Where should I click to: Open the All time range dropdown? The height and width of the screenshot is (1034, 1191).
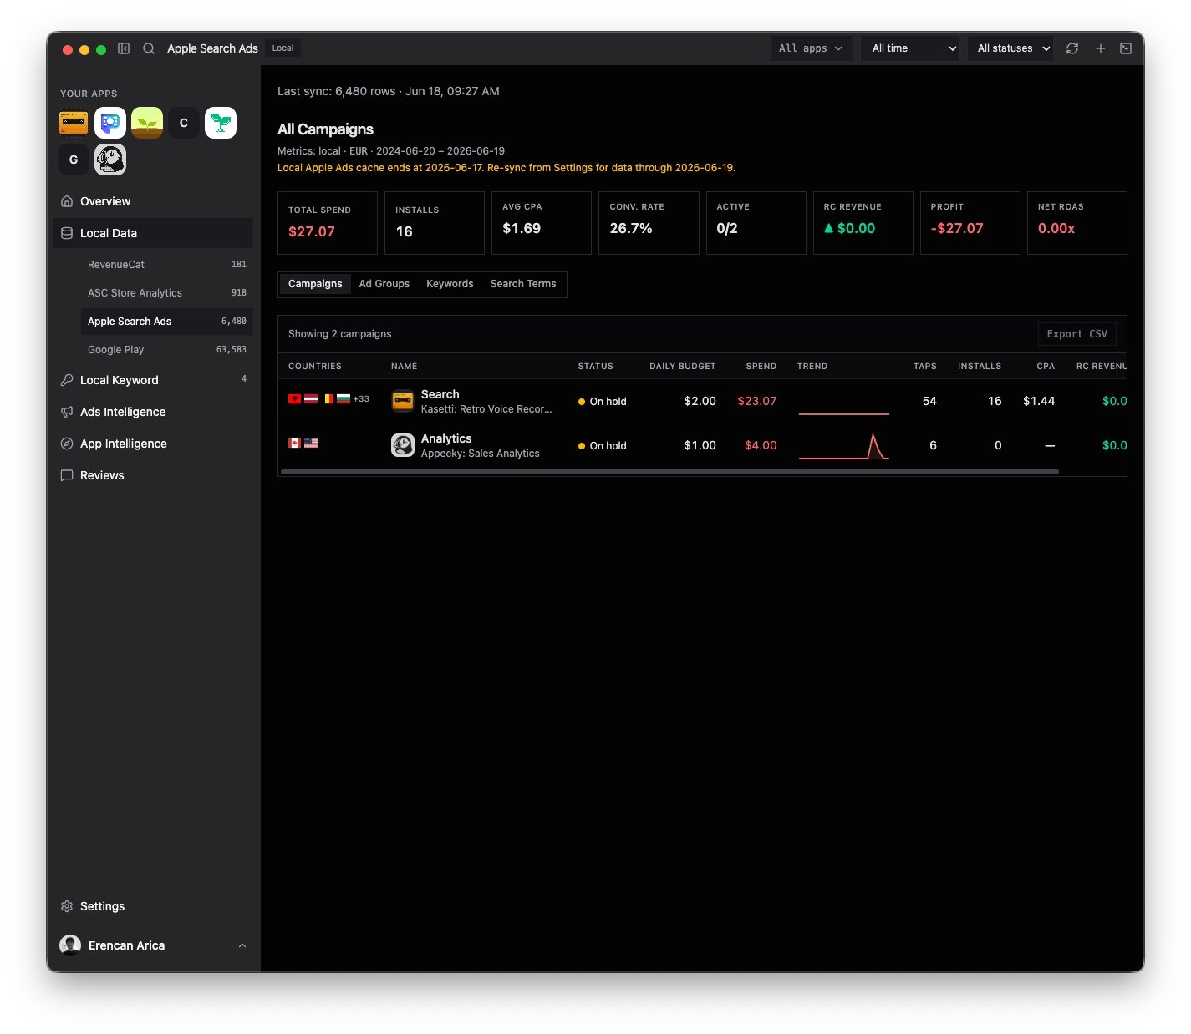pos(911,48)
